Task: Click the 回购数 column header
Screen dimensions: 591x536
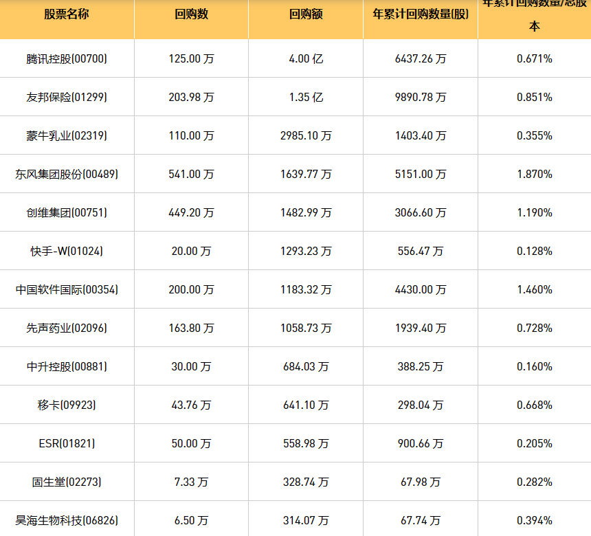Action: [x=191, y=14]
